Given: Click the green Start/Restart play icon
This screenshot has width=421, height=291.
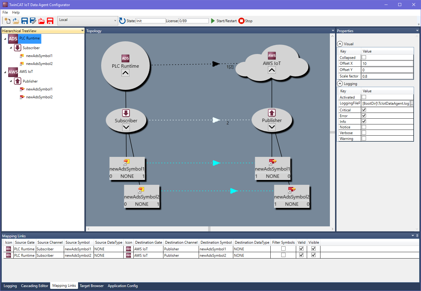Looking at the screenshot, I should coord(213,21).
